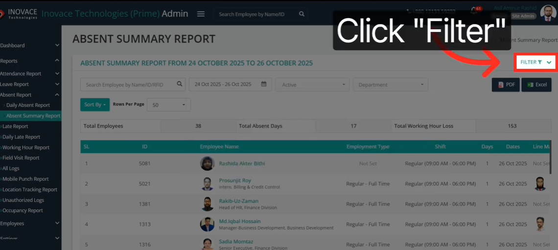Open Rashida Akter Bithi's profile photo
Image resolution: width=558 pixels, height=250 pixels.
(207, 163)
